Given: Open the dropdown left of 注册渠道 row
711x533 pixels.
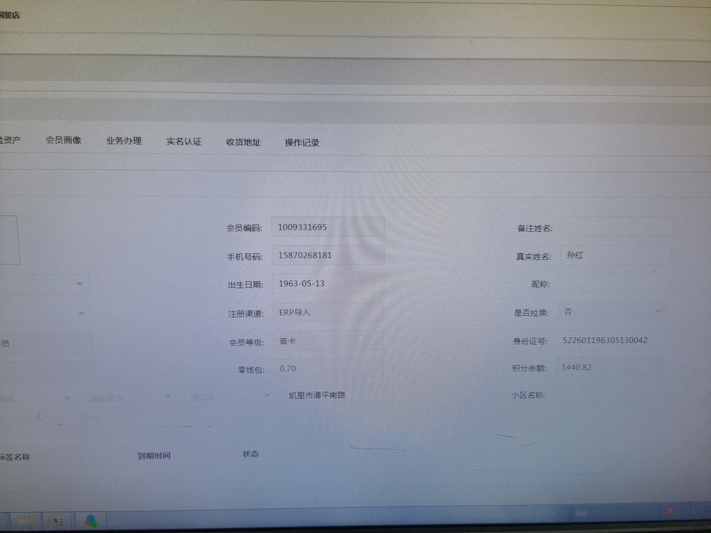Looking at the screenshot, I should pos(81,314).
